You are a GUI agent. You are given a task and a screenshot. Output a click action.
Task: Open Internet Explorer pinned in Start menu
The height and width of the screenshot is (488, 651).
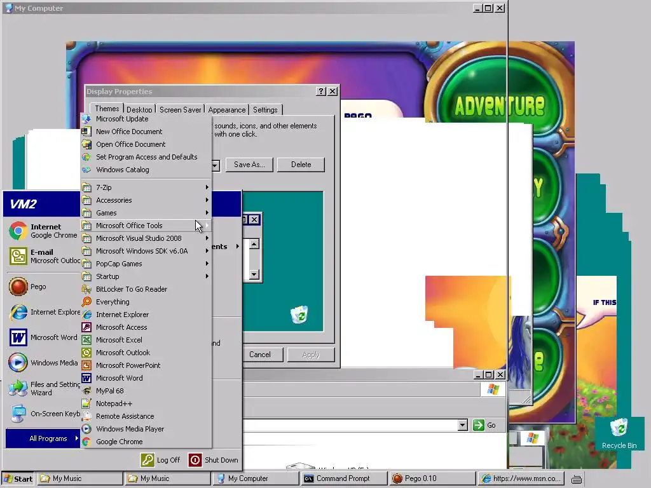coord(43,312)
